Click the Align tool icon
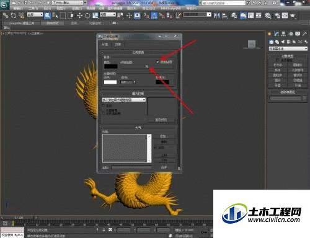The image size is (310, 238). [224, 15]
